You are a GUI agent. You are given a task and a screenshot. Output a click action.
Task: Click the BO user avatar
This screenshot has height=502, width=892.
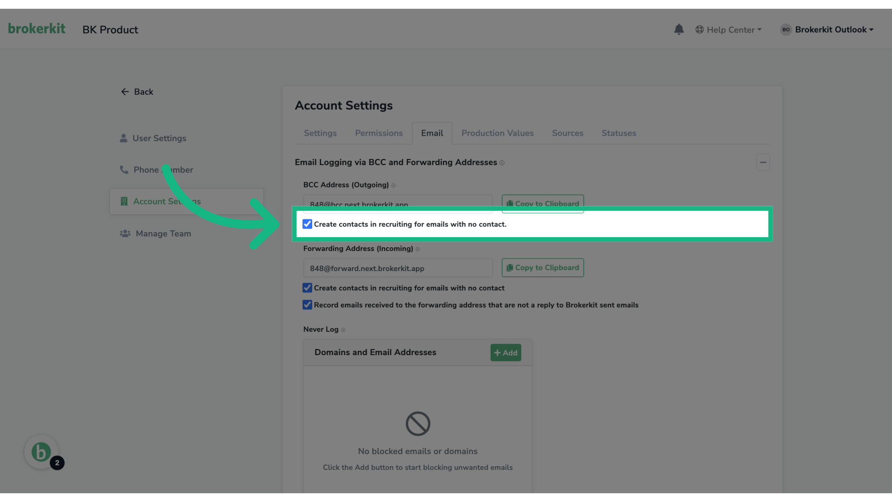point(786,29)
